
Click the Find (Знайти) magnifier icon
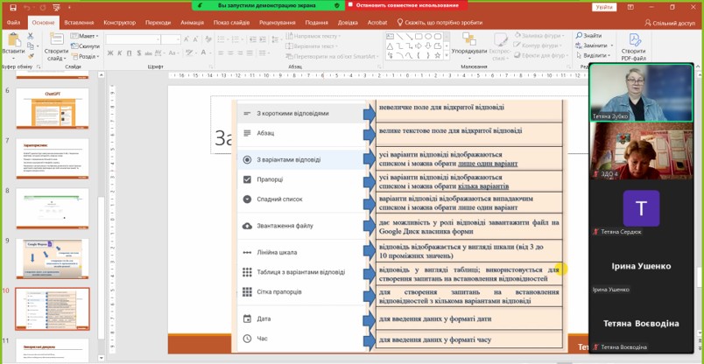pos(579,36)
